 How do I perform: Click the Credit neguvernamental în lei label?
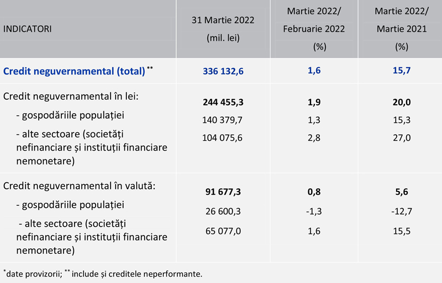[x=71, y=97]
